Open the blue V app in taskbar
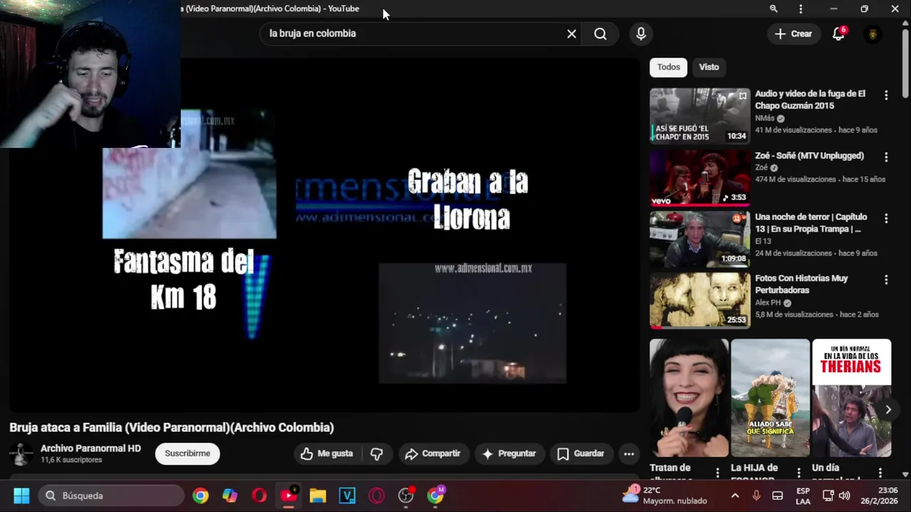 pyautogui.click(x=347, y=496)
